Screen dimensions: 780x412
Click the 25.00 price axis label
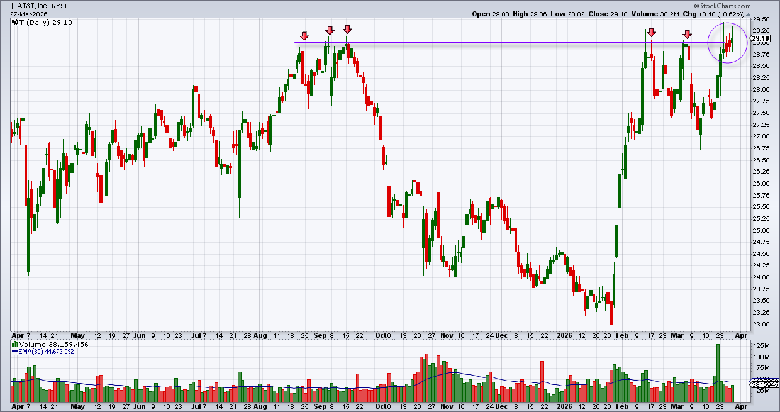tap(761, 230)
